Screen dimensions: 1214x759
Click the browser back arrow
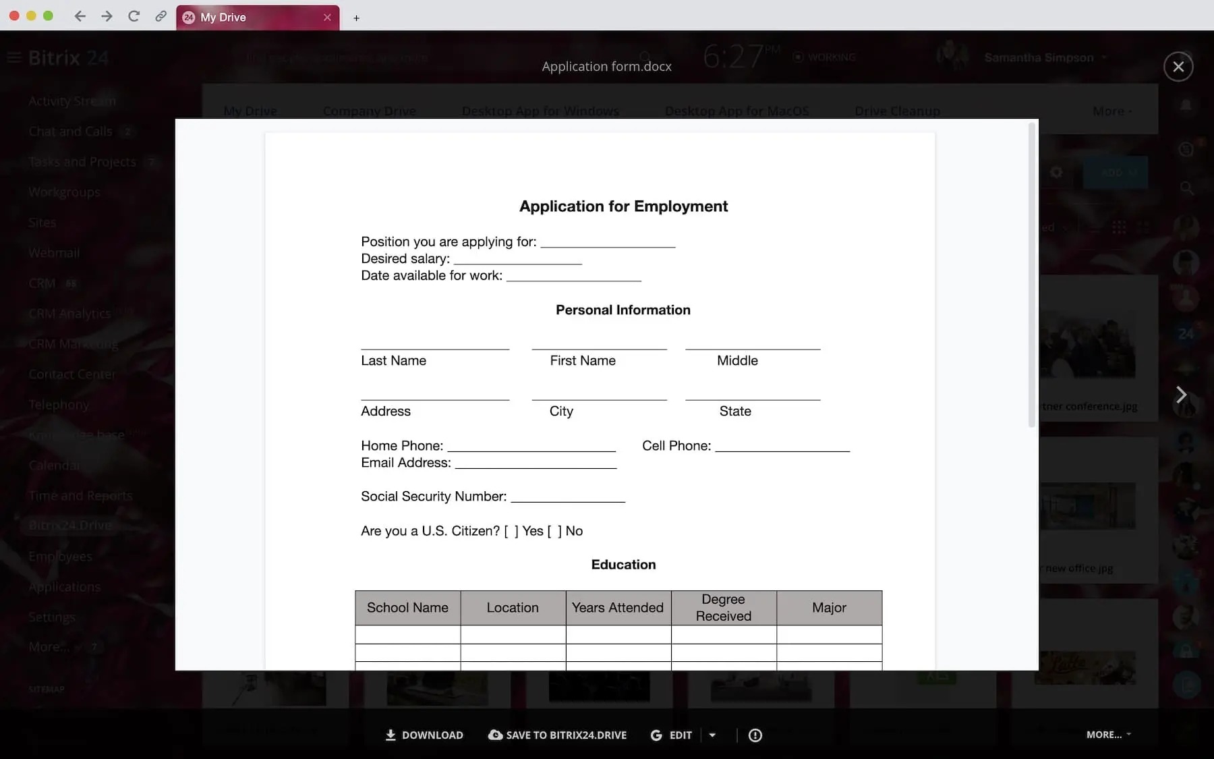pos(80,16)
